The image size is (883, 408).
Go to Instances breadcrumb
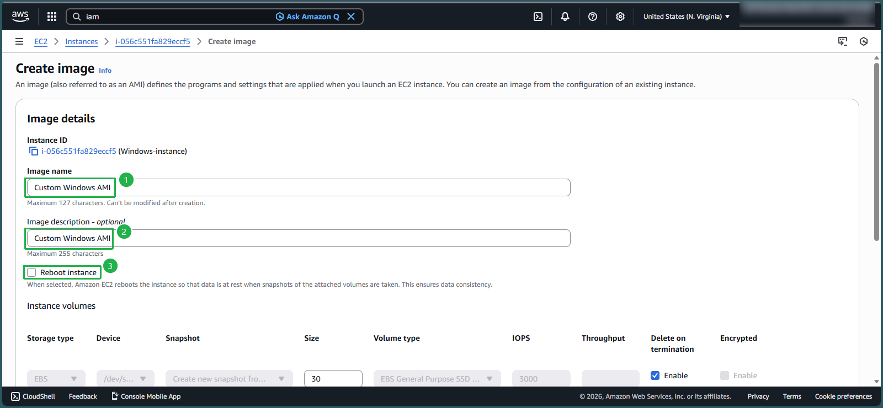tap(81, 41)
